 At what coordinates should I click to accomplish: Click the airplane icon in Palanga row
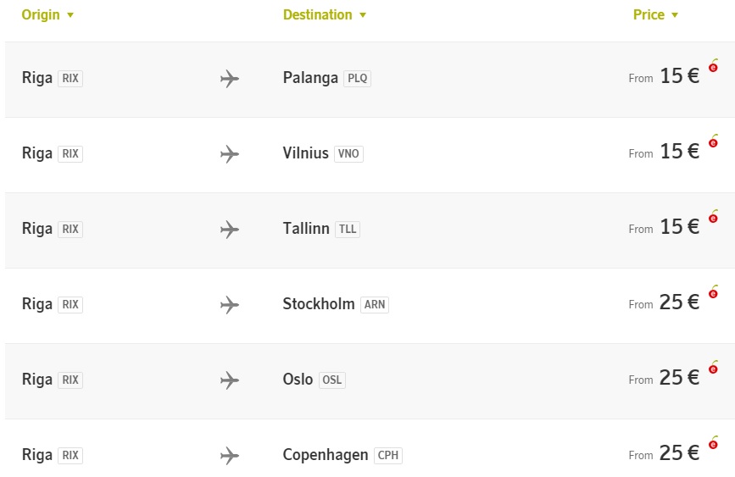click(230, 79)
